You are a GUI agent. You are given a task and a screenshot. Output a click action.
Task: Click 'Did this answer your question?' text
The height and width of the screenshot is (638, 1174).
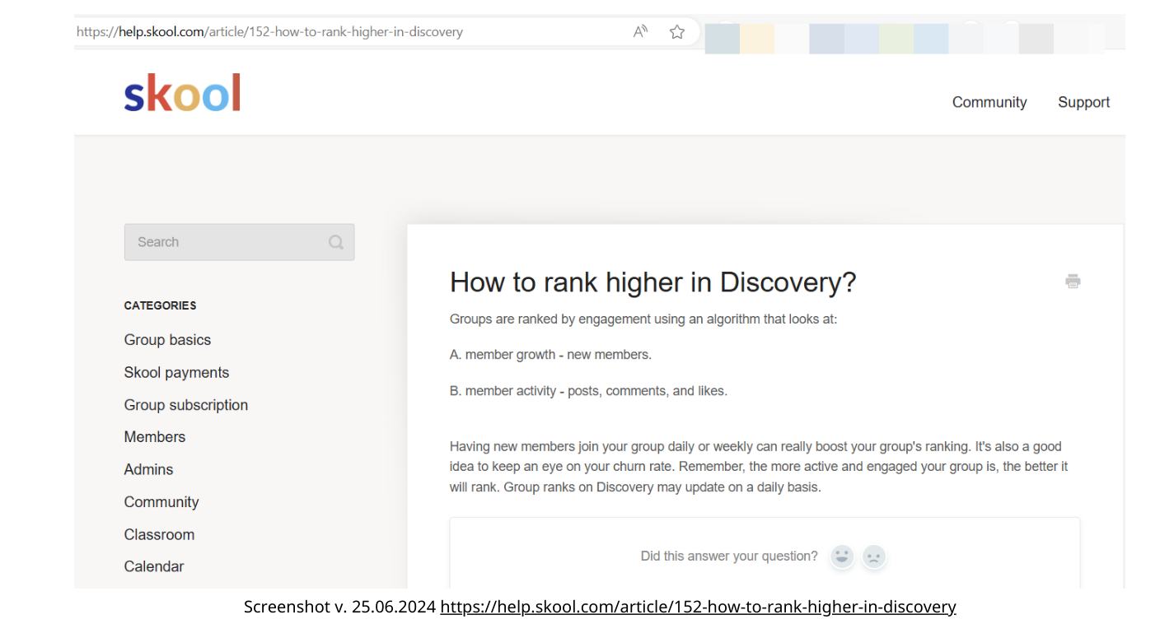[x=729, y=557]
